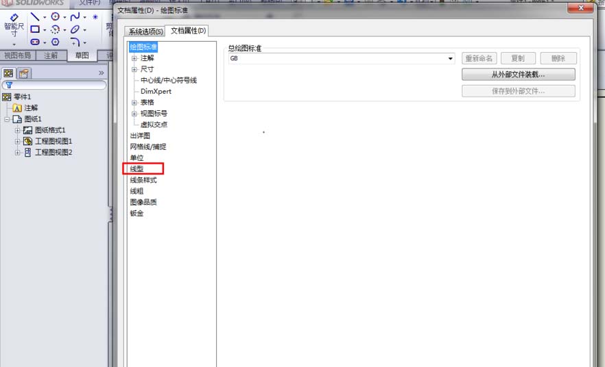Select 线型 in the options tree
This screenshot has height=367, width=605.
pos(137,168)
